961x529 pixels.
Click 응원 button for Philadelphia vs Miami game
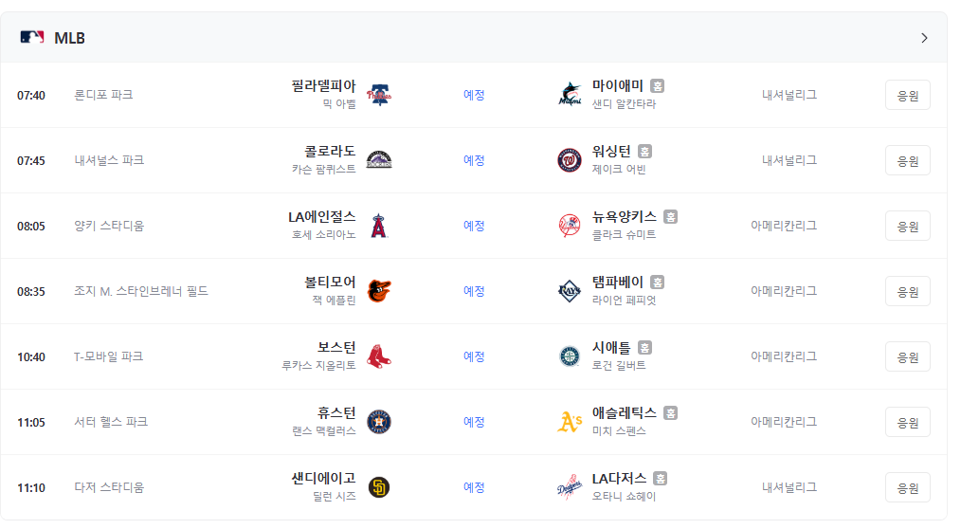tap(908, 95)
